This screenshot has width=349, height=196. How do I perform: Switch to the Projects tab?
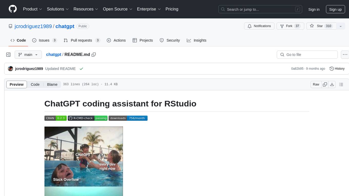[143, 40]
